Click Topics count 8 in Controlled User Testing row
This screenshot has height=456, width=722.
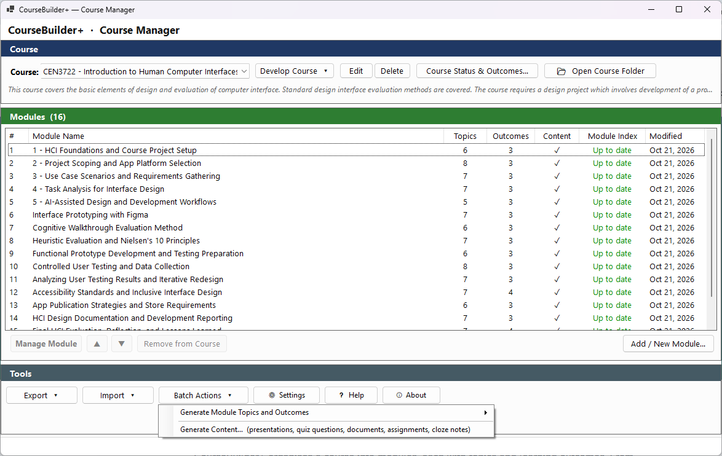pos(465,267)
